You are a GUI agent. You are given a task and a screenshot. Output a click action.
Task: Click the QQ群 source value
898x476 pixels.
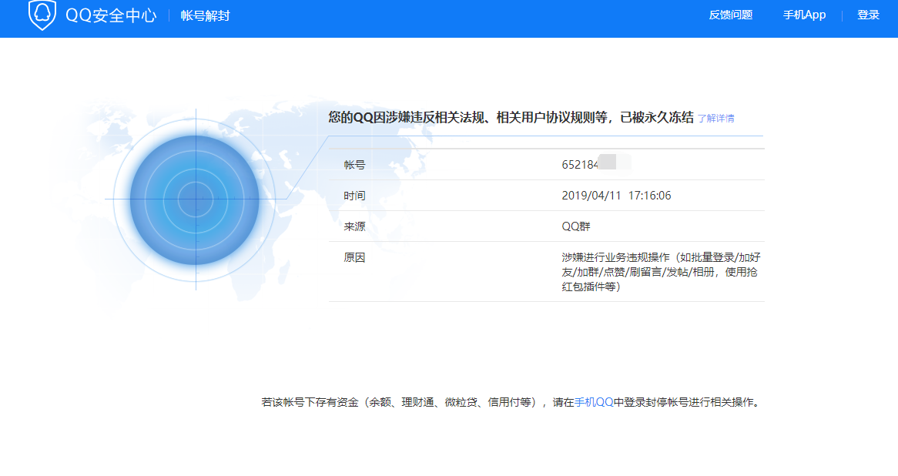coord(576,226)
